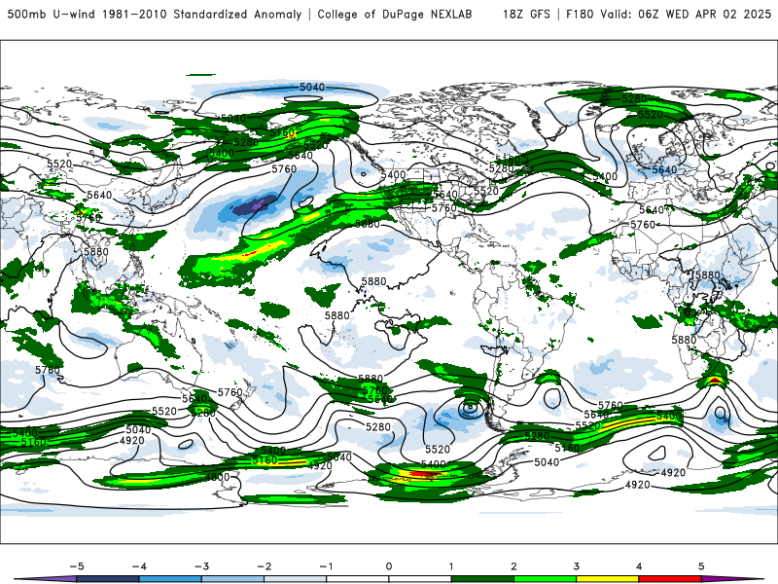Click the "5040" contour label at the Arctic top
The width and height of the screenshot is (778, 584).
312,87
